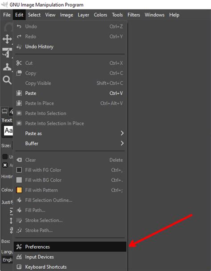Click the GIMP Wilber logo in title bar

click(x=4, y=4)
